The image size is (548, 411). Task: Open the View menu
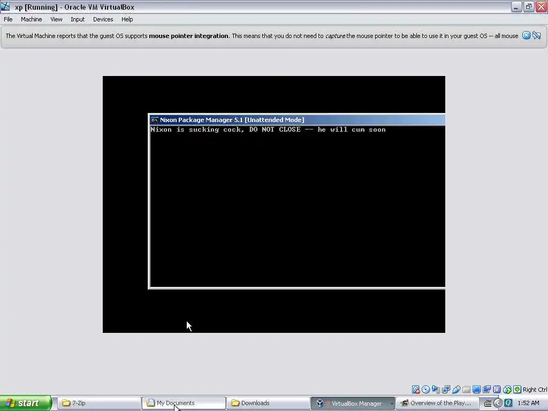(56, 19)
